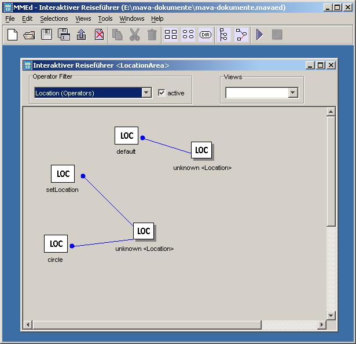Screen dimensions: 356x344
Task: Open the tree hierarchy view icon
Action: (x=223, y=35)
